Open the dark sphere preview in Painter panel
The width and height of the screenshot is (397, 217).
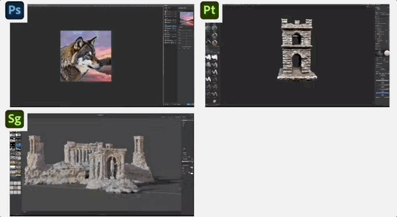pos(379,53)
